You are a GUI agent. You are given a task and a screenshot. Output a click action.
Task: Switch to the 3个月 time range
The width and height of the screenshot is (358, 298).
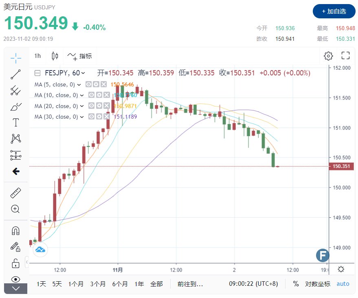[x=98, y=284]
